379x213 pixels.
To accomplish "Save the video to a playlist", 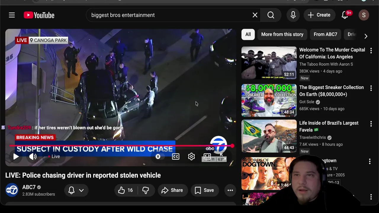I will pos(204,190).
